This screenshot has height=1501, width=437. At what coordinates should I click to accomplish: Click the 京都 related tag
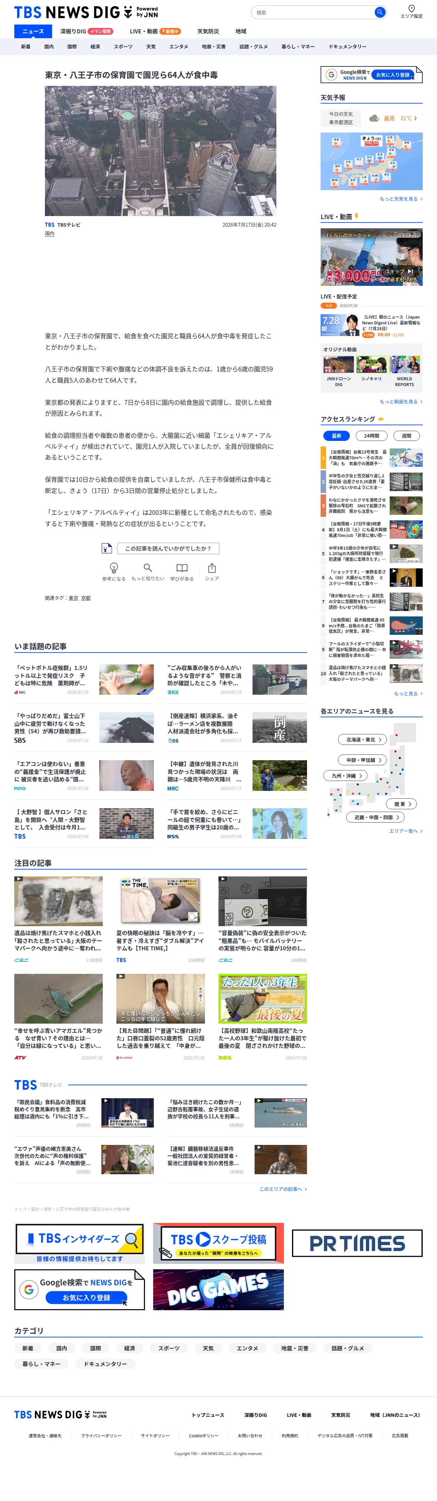coord(85,598)
